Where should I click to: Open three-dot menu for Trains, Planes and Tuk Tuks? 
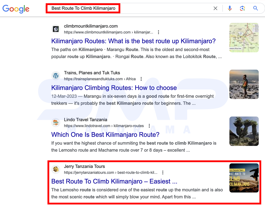coord(141,79)
